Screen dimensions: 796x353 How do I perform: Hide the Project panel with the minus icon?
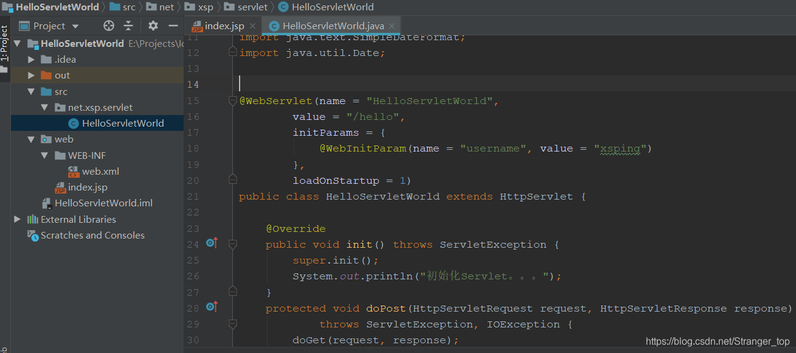[173, 26]
